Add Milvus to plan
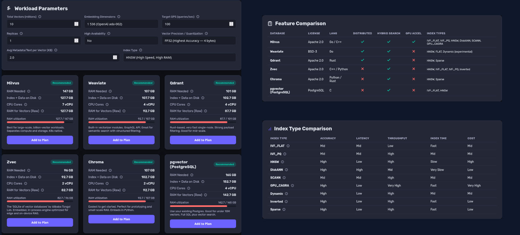The height and width of the screenshot is (235, 520). pyautogui.click(x=40, y=140)
